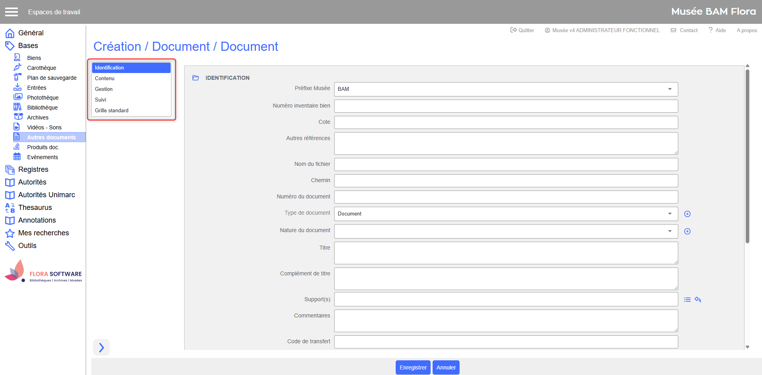The width and height of the screenshot is (762, 375).
Task: Switch to the Contenu section
Action: 105,79
